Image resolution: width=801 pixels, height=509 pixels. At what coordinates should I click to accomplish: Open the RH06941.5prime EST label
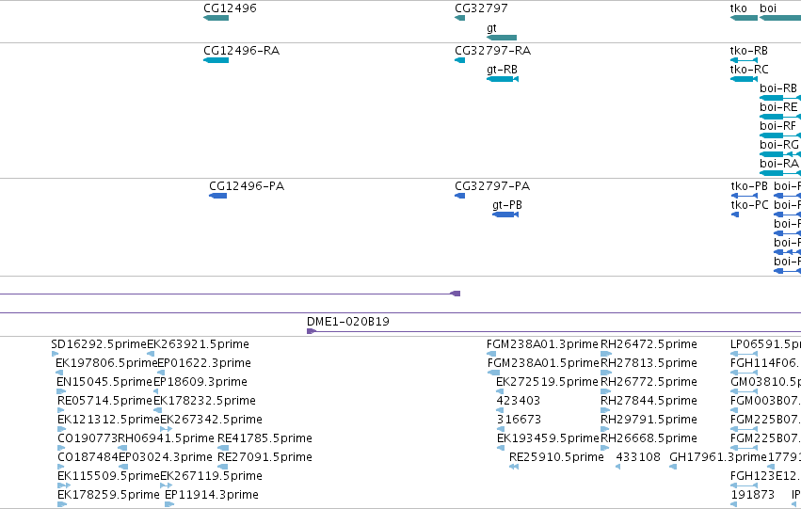pyautogui.click(x=166, y=438)
